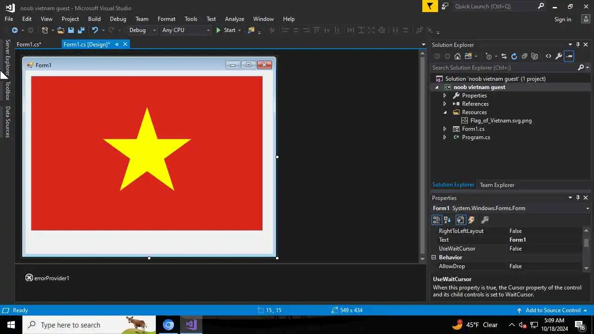Open the Start button dropdown arrow
594x334 pixels.
(239, 30)
